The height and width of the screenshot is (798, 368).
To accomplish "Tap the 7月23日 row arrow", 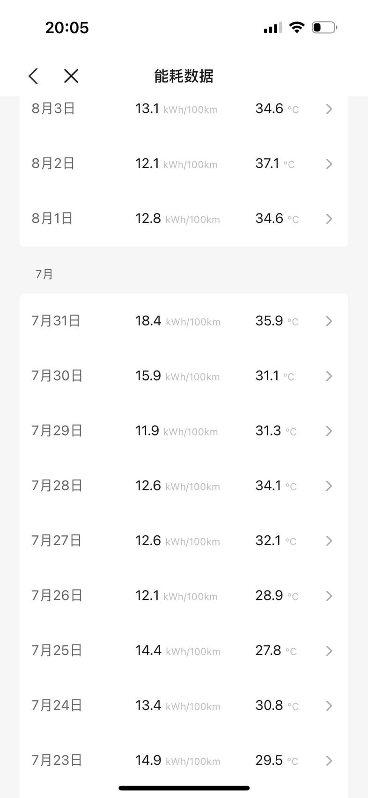I will tap(329, 761).
